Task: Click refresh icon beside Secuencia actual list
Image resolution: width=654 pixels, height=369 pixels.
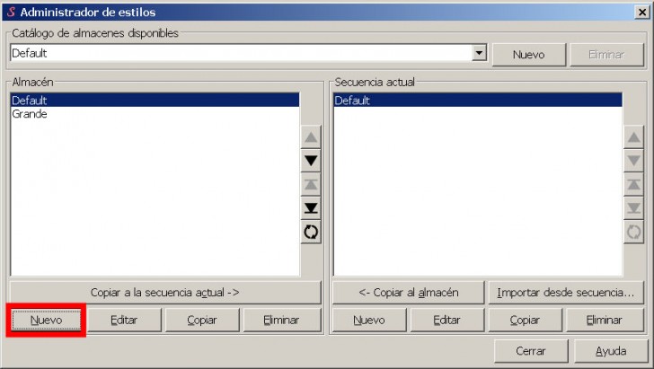Action: (x=634, y=232)
